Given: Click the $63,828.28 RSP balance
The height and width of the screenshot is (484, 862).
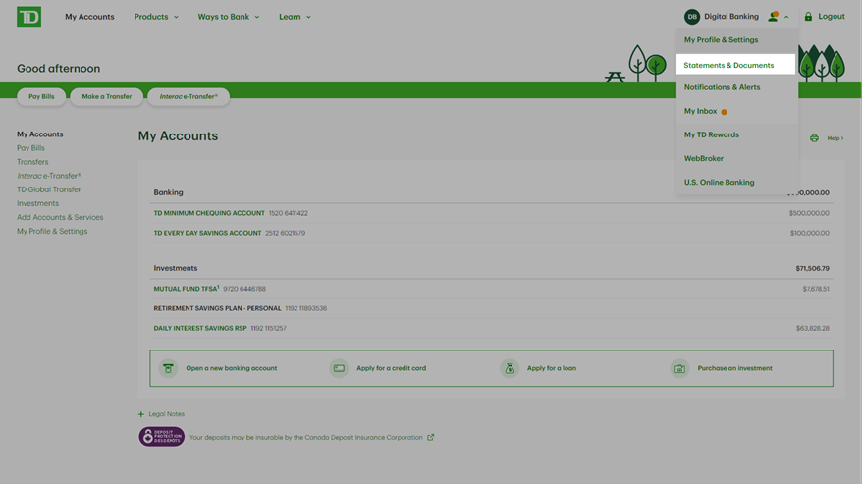Looking at the screenshot, I should point(813,328).
